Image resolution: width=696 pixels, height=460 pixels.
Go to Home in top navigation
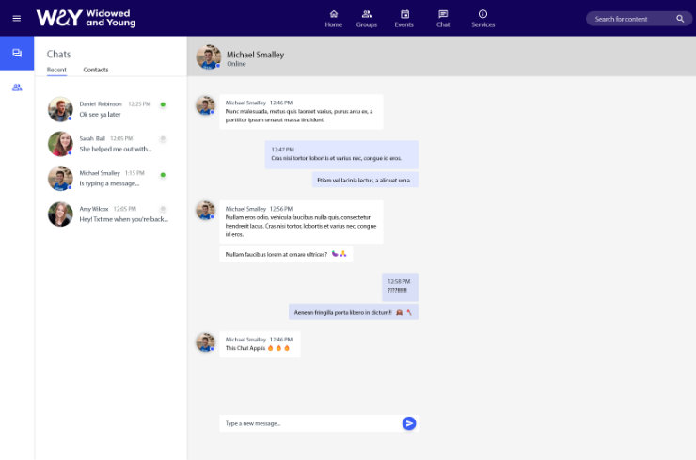tap(333, 19)
